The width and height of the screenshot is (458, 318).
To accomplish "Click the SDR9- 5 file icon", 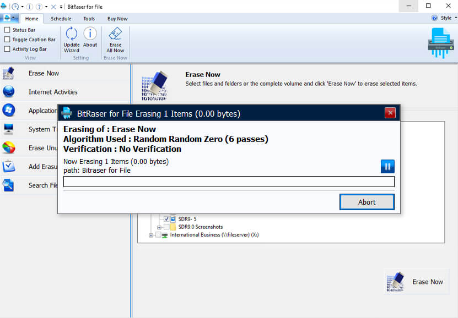I will pyautogui.click(x=173, y=218).
